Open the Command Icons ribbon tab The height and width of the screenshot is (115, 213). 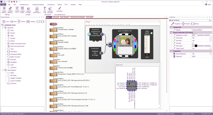tap(24, 4)
